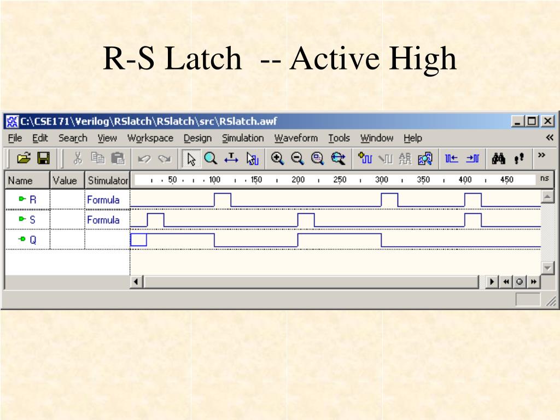Image resolution: width=560 pixels, height=420 pixels.
Task: Open the Workspace menu
Action: [x=150, y=138]
